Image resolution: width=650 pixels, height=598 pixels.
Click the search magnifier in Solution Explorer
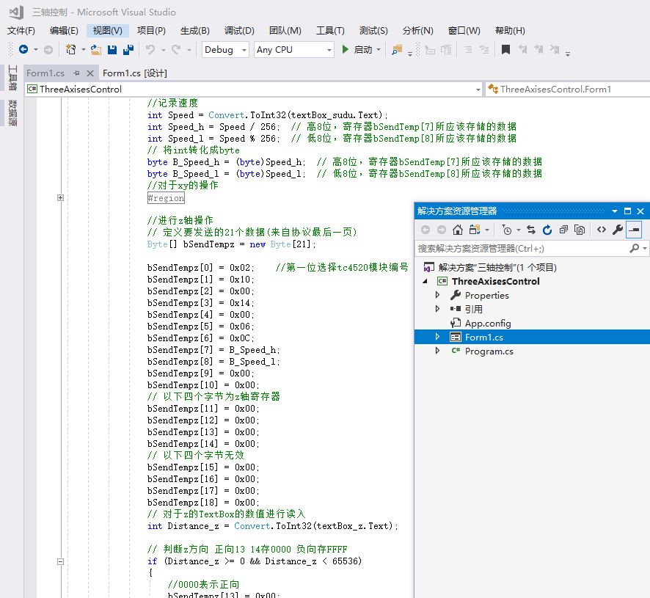635,249
